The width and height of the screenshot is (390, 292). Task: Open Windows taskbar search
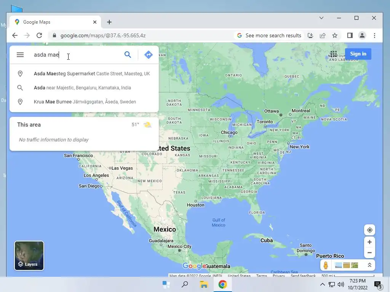185,284
